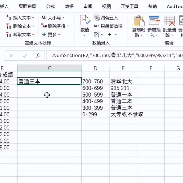Image resolution: width=183 pixels, height=183 pixels.
Task: Click the table edit pencil icon
Action: tap(97, 34)
